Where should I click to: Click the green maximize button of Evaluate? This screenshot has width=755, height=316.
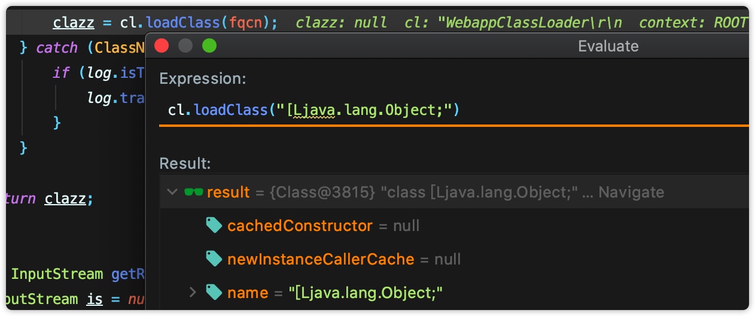[x=209, y=45]
